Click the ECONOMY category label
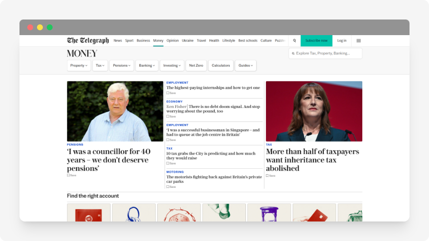This screenshot has height=241, width=429. (174, 101)
